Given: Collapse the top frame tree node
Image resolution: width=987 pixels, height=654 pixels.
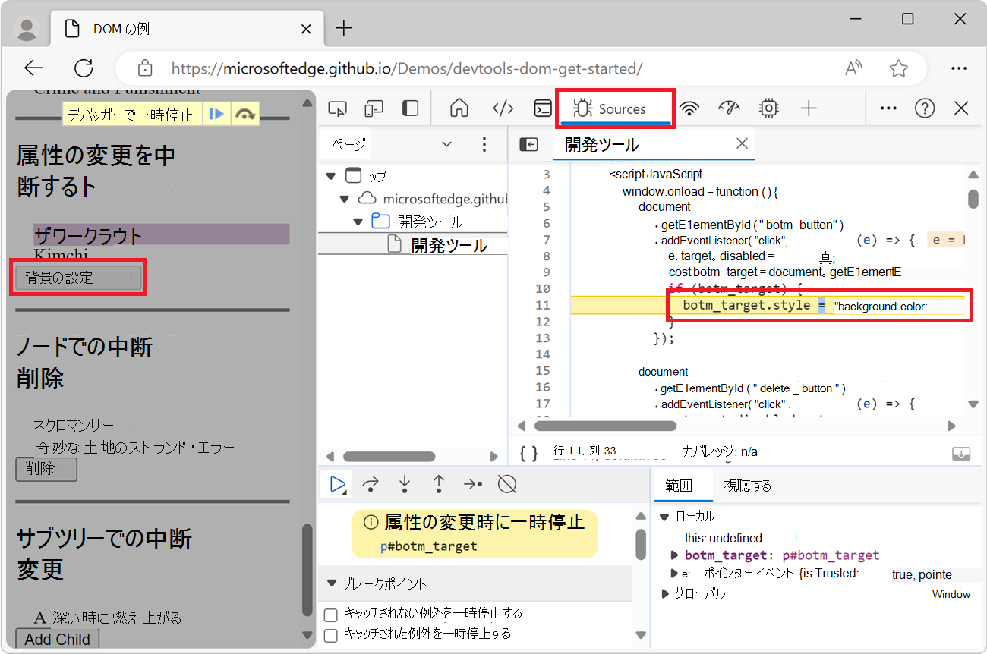Looking at the screenshot, I should pyautogui.click(x=330, y=177).
